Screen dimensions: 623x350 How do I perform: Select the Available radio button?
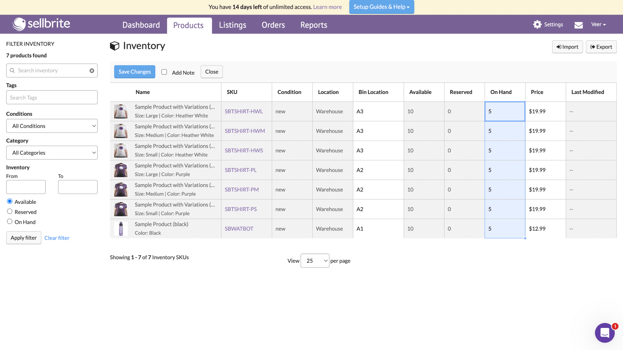(x=10, y=201)
